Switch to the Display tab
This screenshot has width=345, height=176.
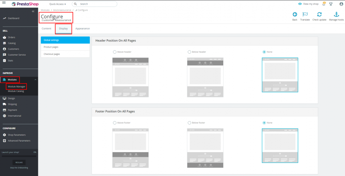[x=63, y=29]
